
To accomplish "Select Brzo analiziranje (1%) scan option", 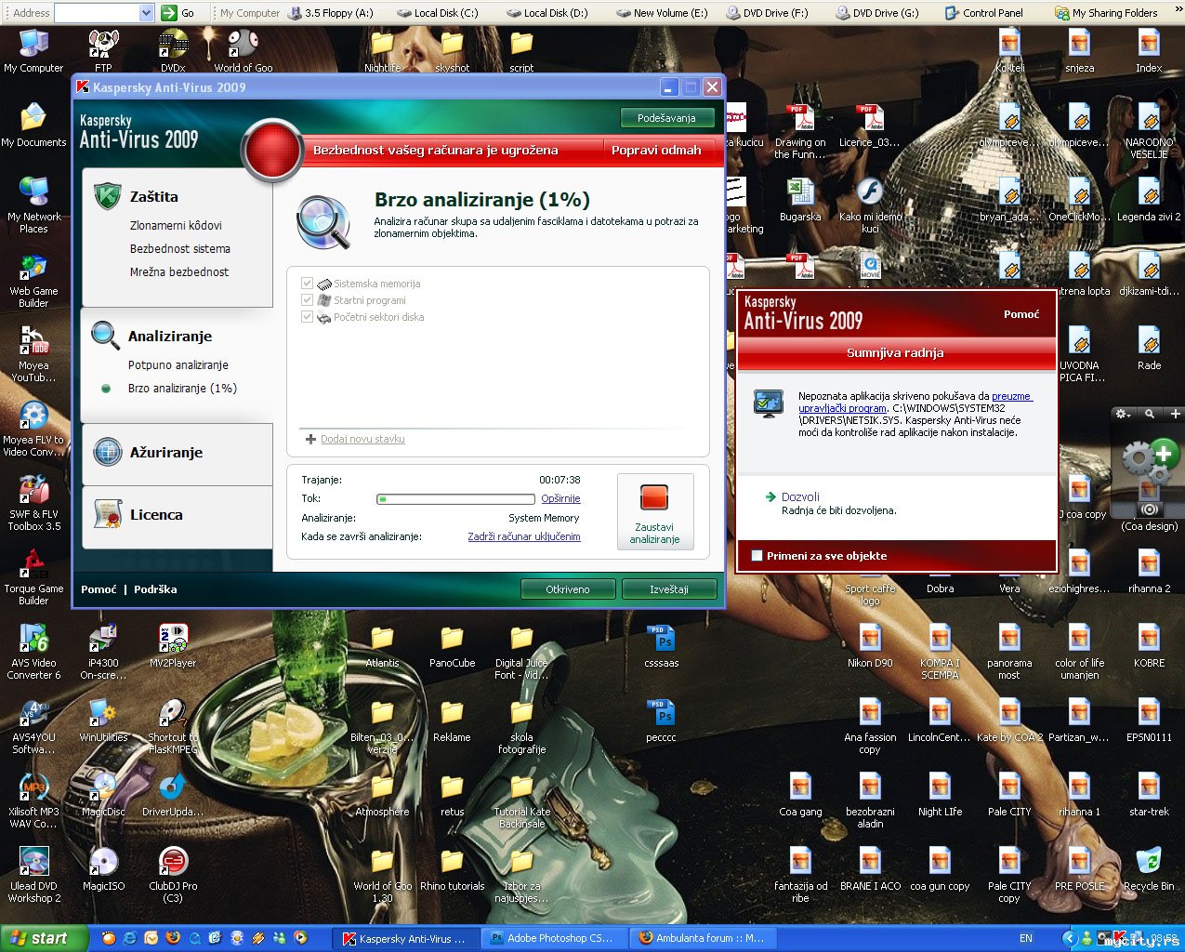I will pos(182,388).
